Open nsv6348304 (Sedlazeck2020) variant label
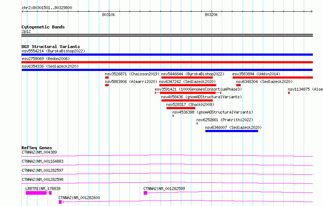The image size is (323, 206). (264, 82)
